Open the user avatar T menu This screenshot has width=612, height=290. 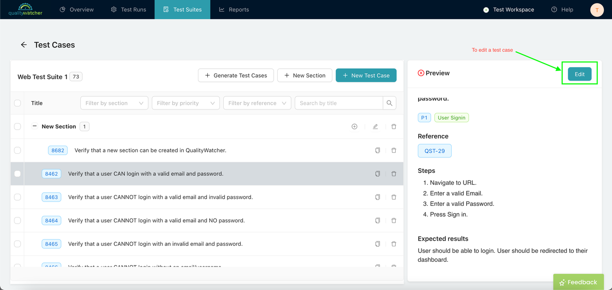click(x=597, y=9)
